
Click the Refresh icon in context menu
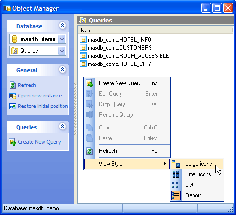point(89,151)
